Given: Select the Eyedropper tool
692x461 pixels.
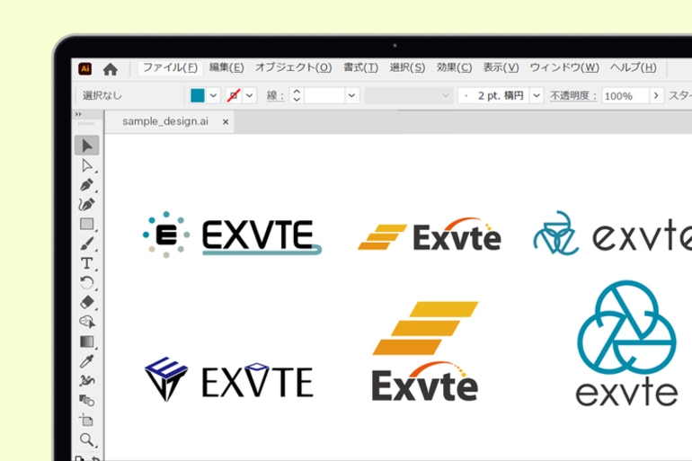Looking at the screenshot, I should coord(87,361).
